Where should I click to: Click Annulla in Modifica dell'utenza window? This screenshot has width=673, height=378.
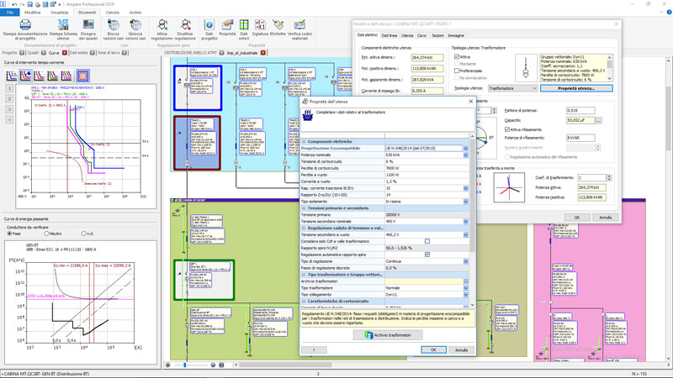click(605, 218)
